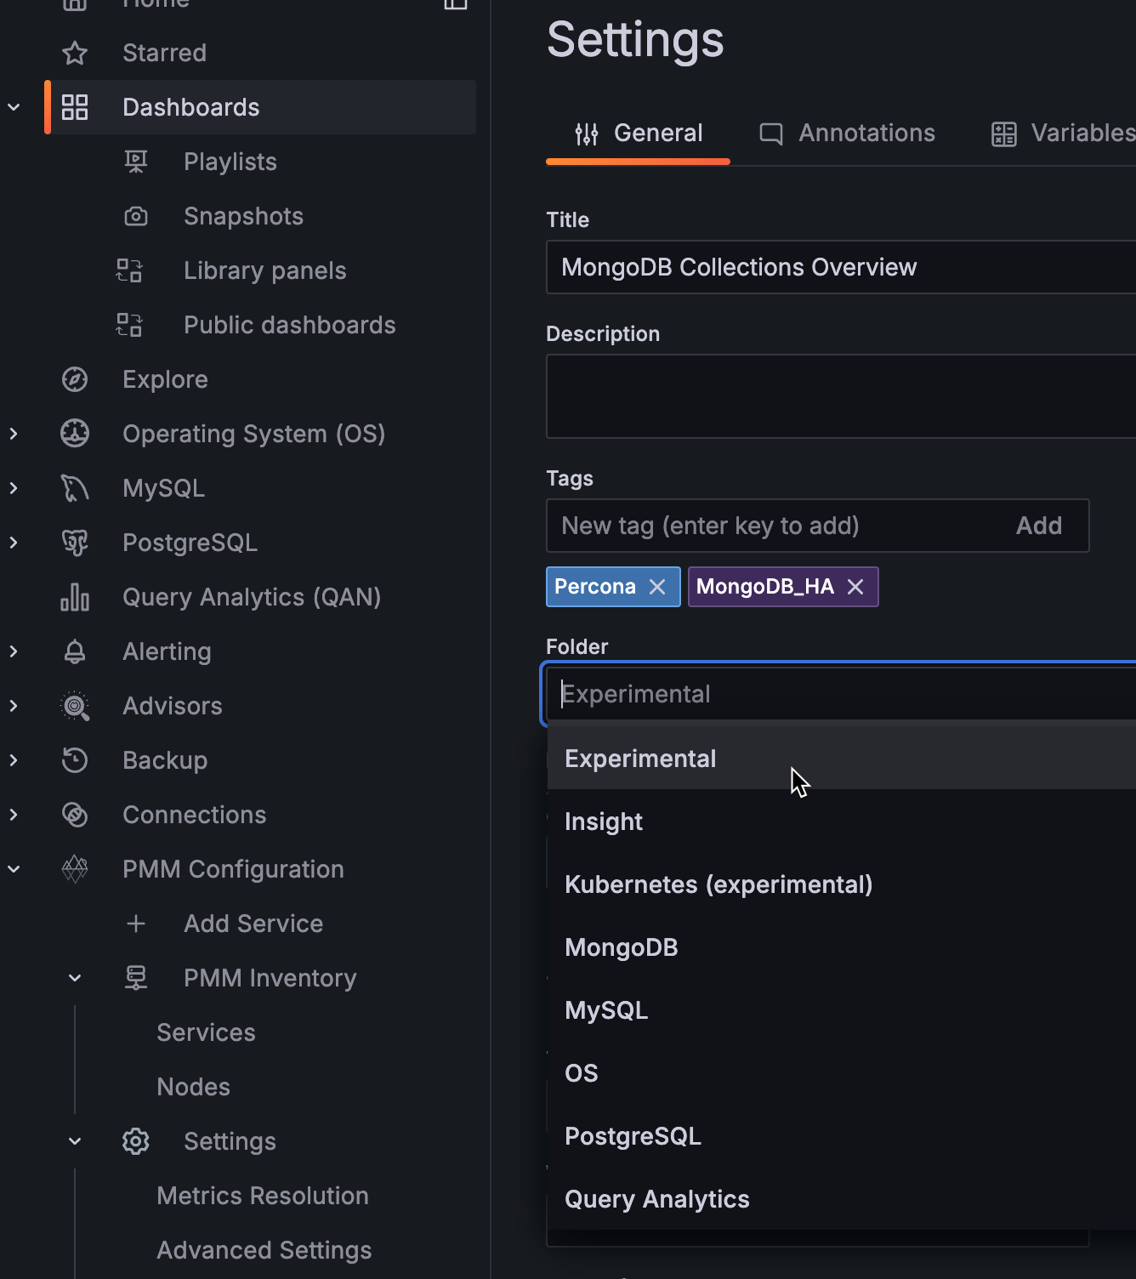Screen dimensions: 1136x1279
Task: Click the Annotations comment icon
Action: coord(771,134)
